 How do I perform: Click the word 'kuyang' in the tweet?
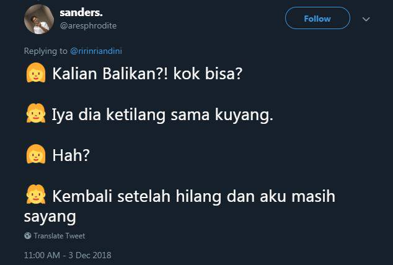click(242, 116)
